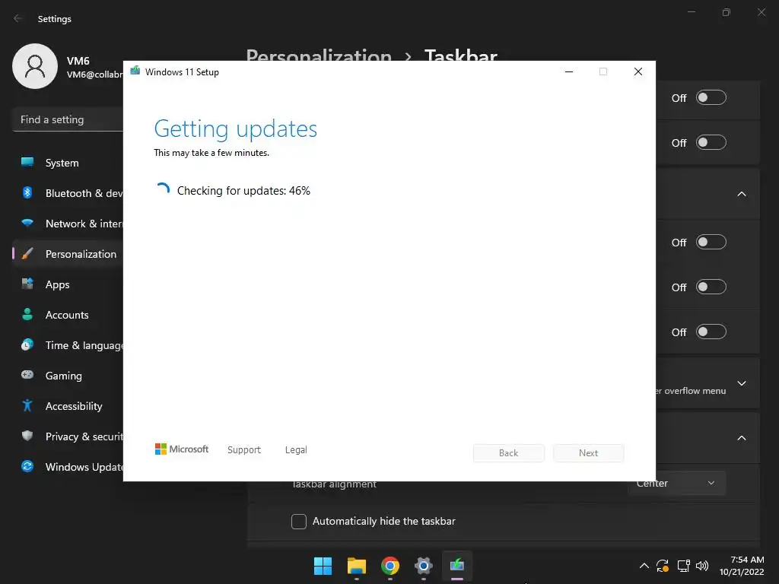The height and width of the screenshot is (584, 779).
Task: Open Bluetooth & devices category
Action: coord(68,193)
